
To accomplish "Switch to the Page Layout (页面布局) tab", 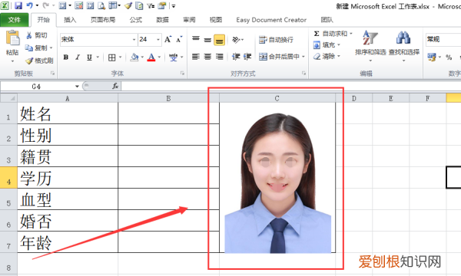I will pos(103,20).
